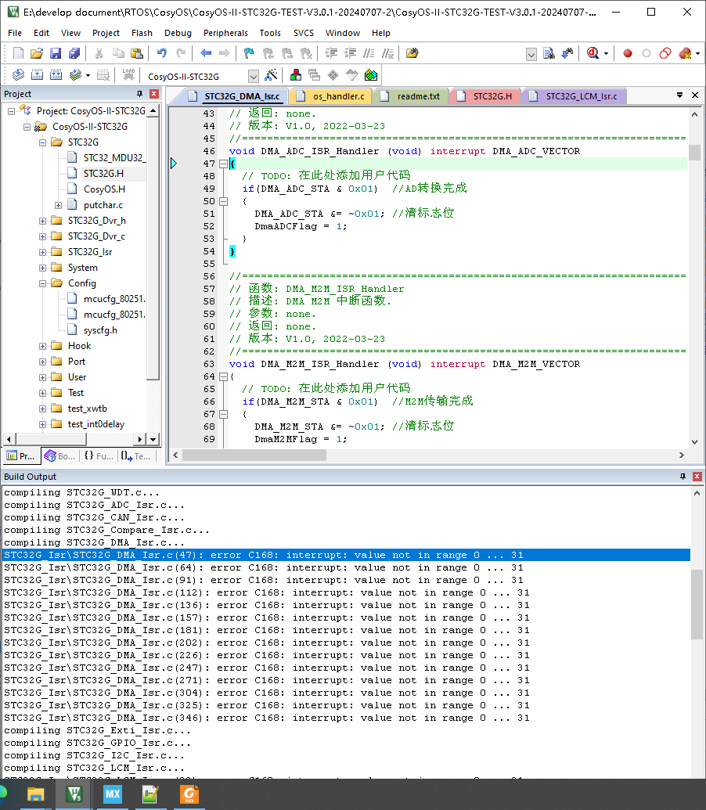Open the find text combo dropdown arrow
Image resolution: width=706 pixels, height=810 pixels.
(531, 54)
